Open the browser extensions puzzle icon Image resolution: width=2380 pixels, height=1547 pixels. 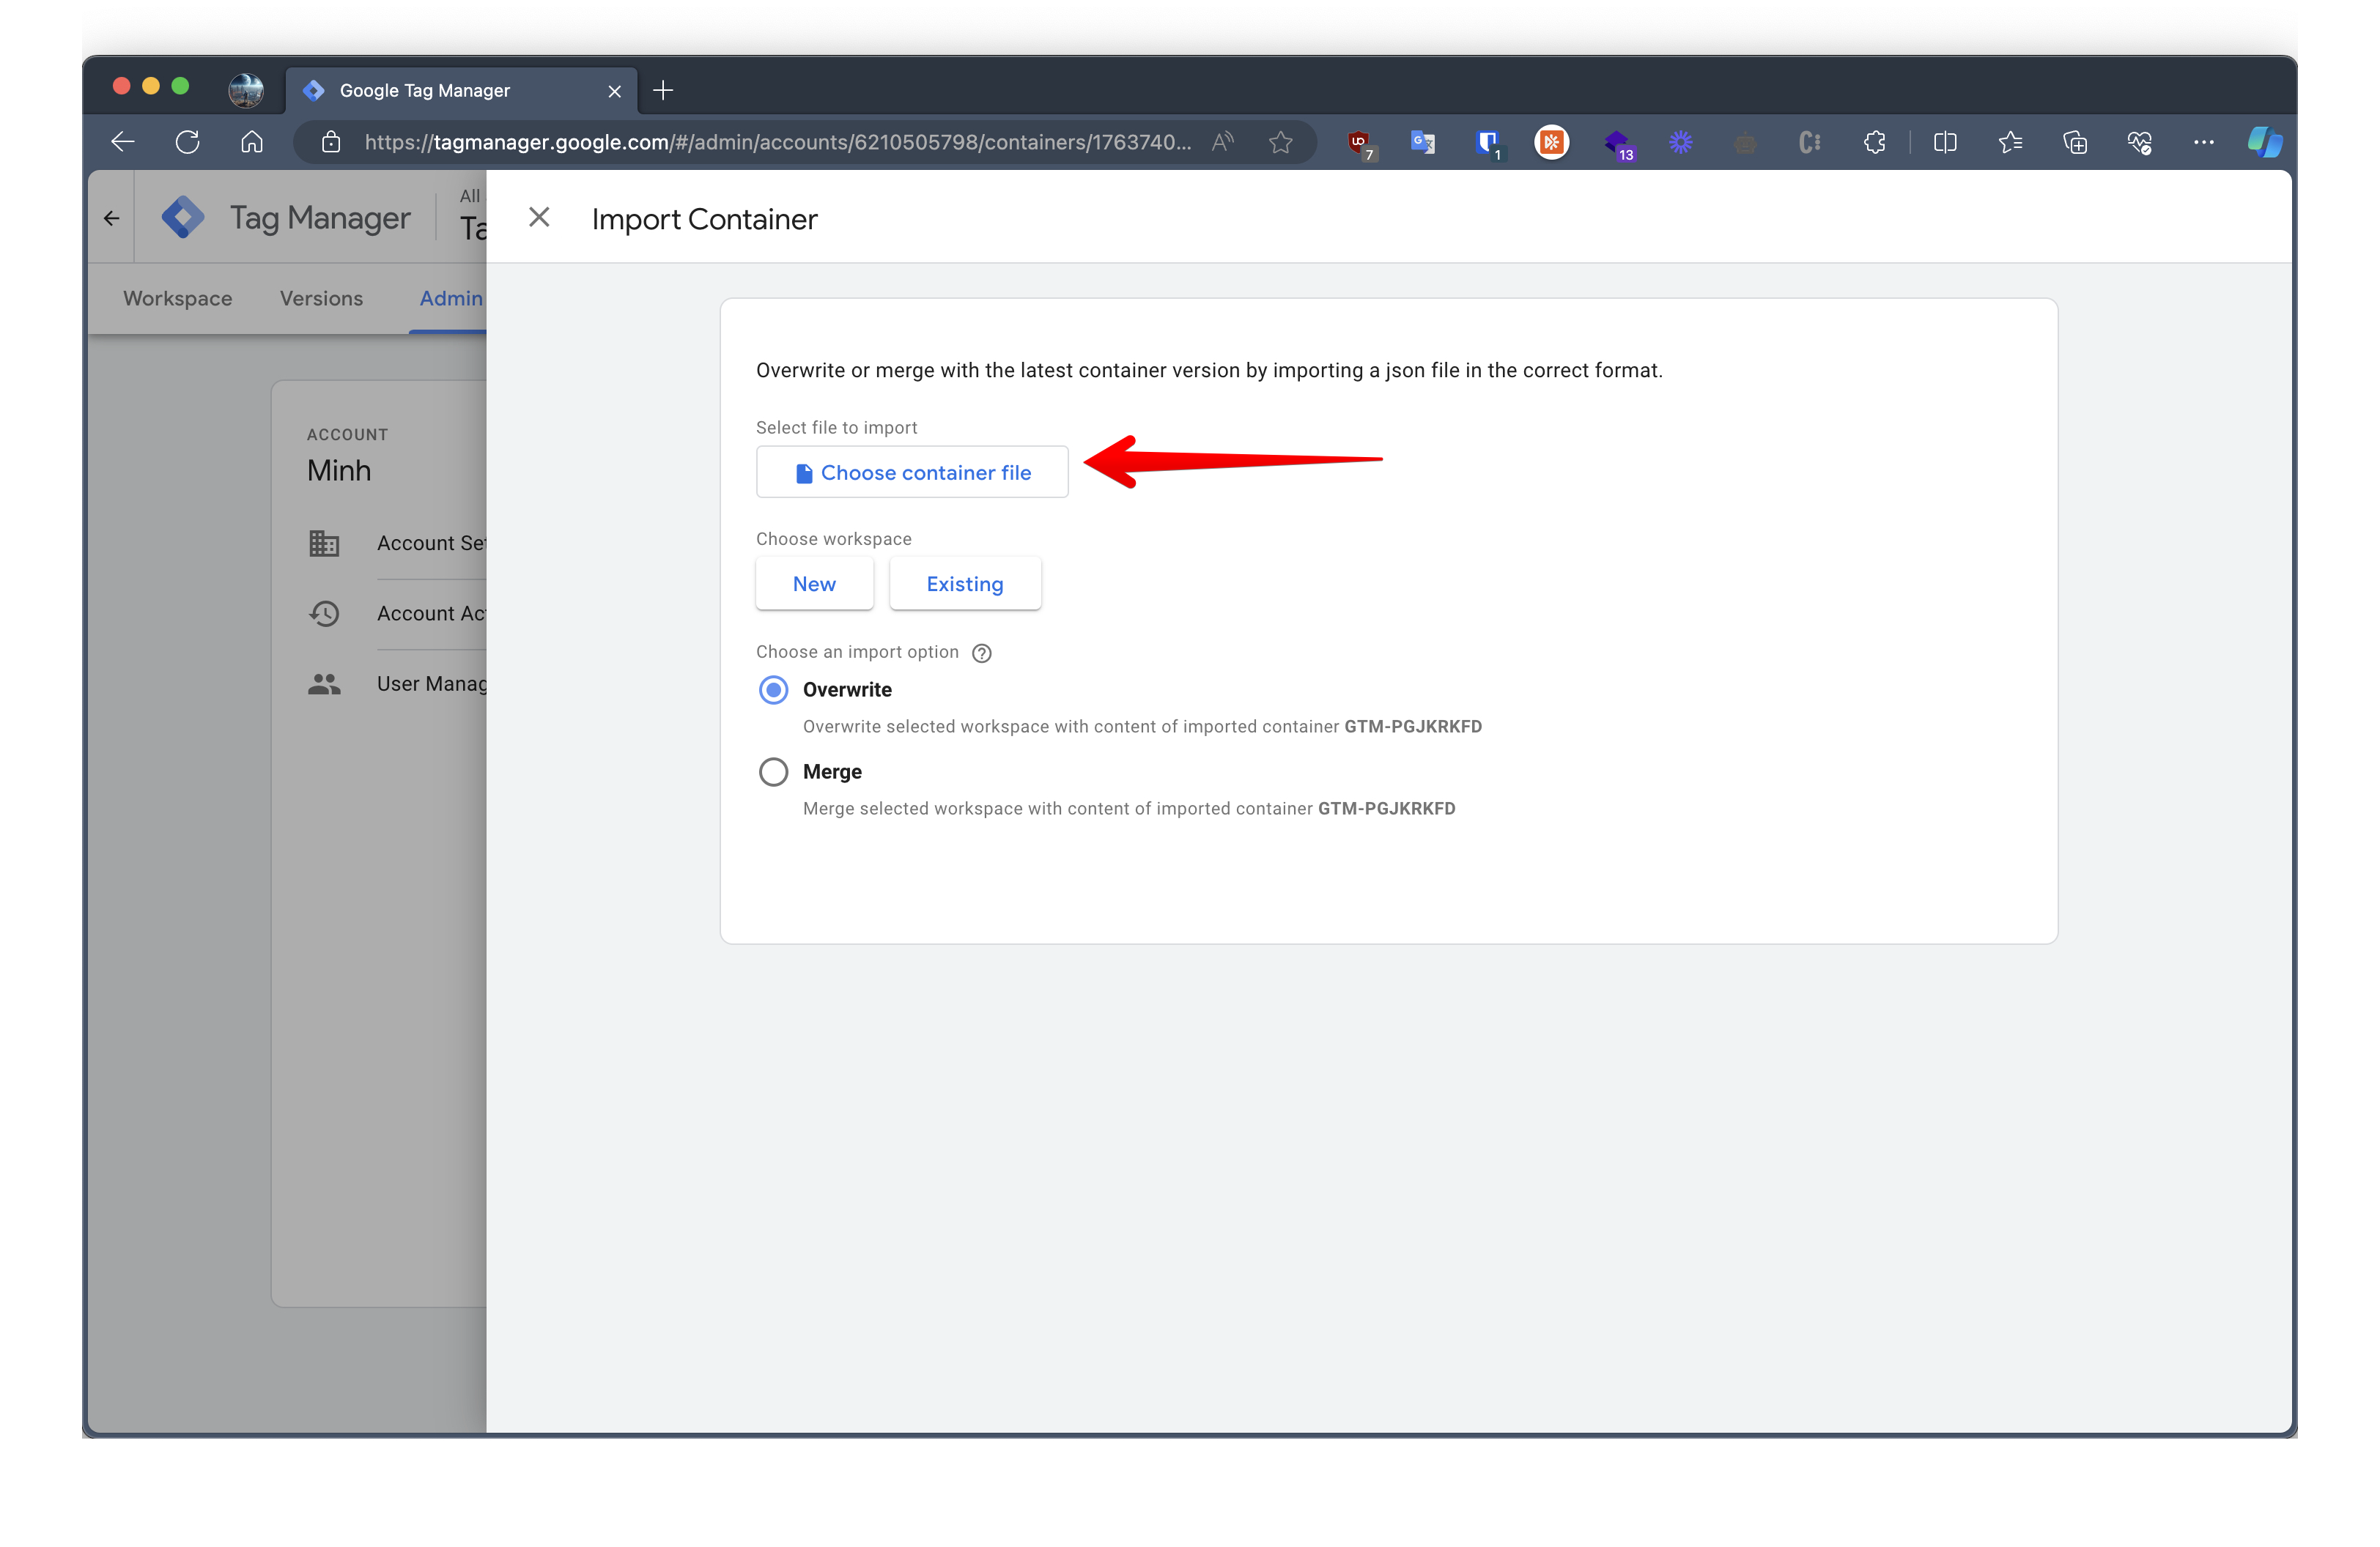pyautogui.click(x=1875, y=143)
